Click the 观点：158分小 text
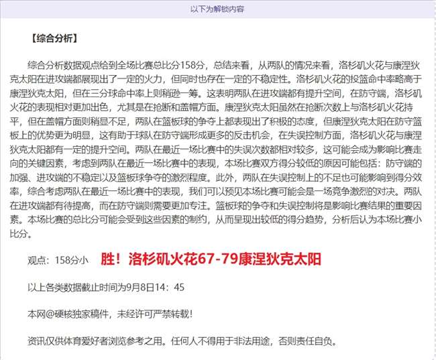This screenshot has height=360, width=436. coord(58,261)
